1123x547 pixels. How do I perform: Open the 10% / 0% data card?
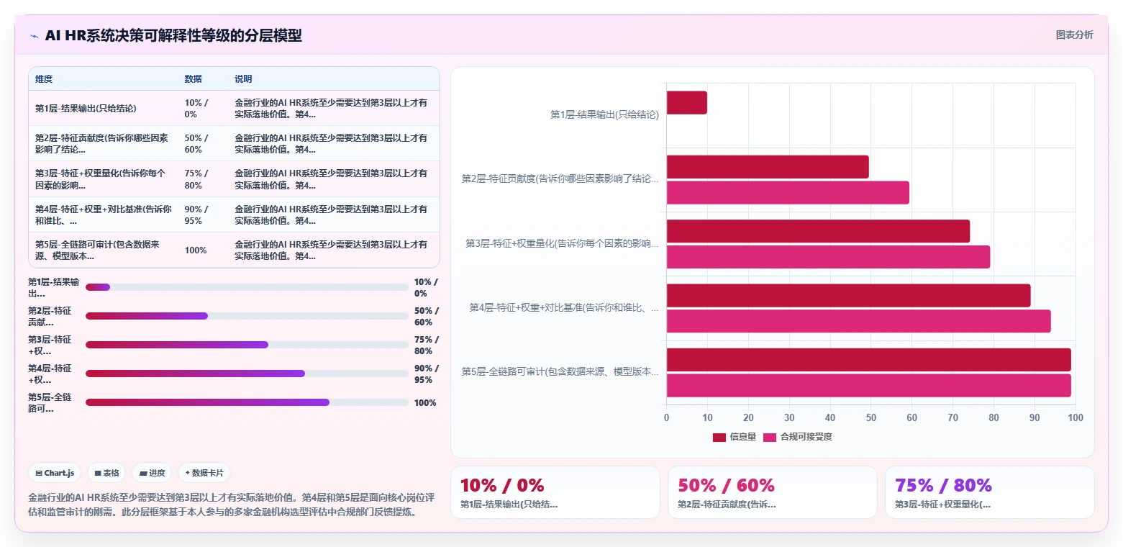[x=555, y=492]
